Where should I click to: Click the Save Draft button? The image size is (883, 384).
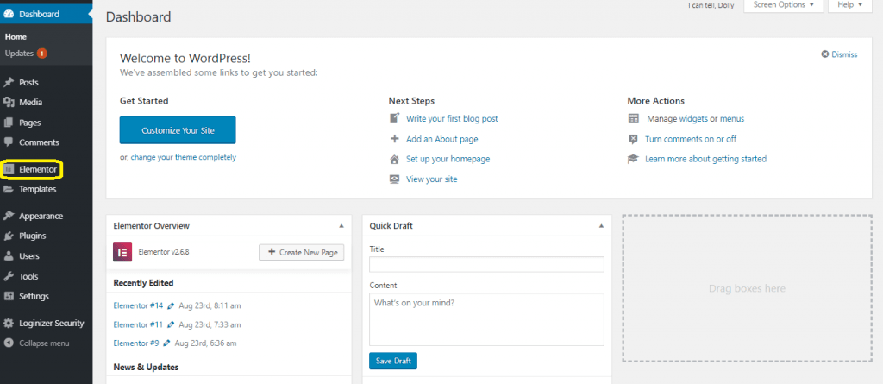(x=393, y=361)
